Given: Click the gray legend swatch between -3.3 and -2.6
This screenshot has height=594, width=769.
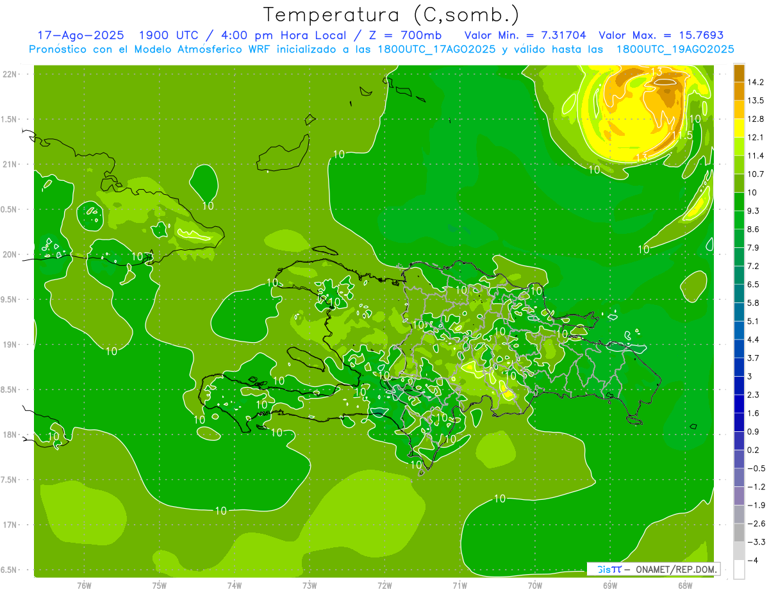Looking at the screenshot, I should pyautogui.click(x=739, y=532).
